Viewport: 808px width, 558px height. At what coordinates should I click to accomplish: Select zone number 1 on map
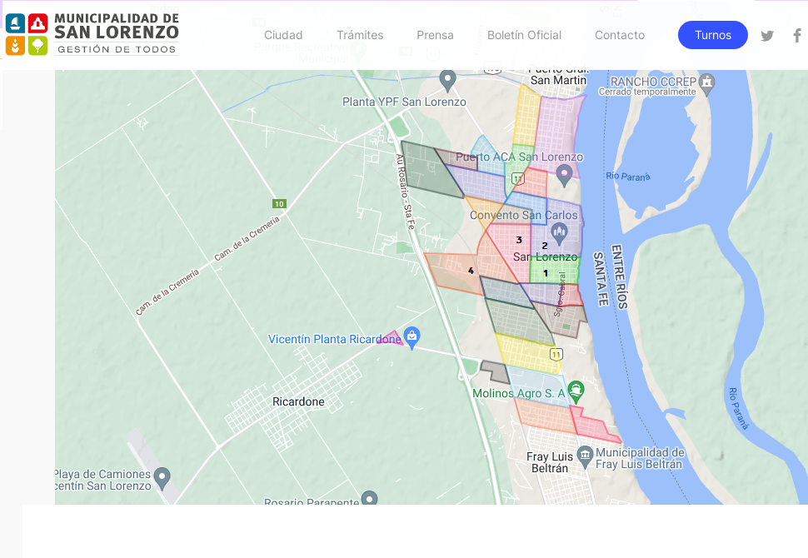(x=546, y=273)
